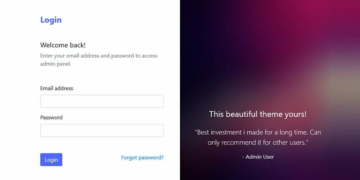The width and height of the screenshot is (360, 180).
Task: Click the word 'Can' in the testimonial
Action: coord(315,132)
